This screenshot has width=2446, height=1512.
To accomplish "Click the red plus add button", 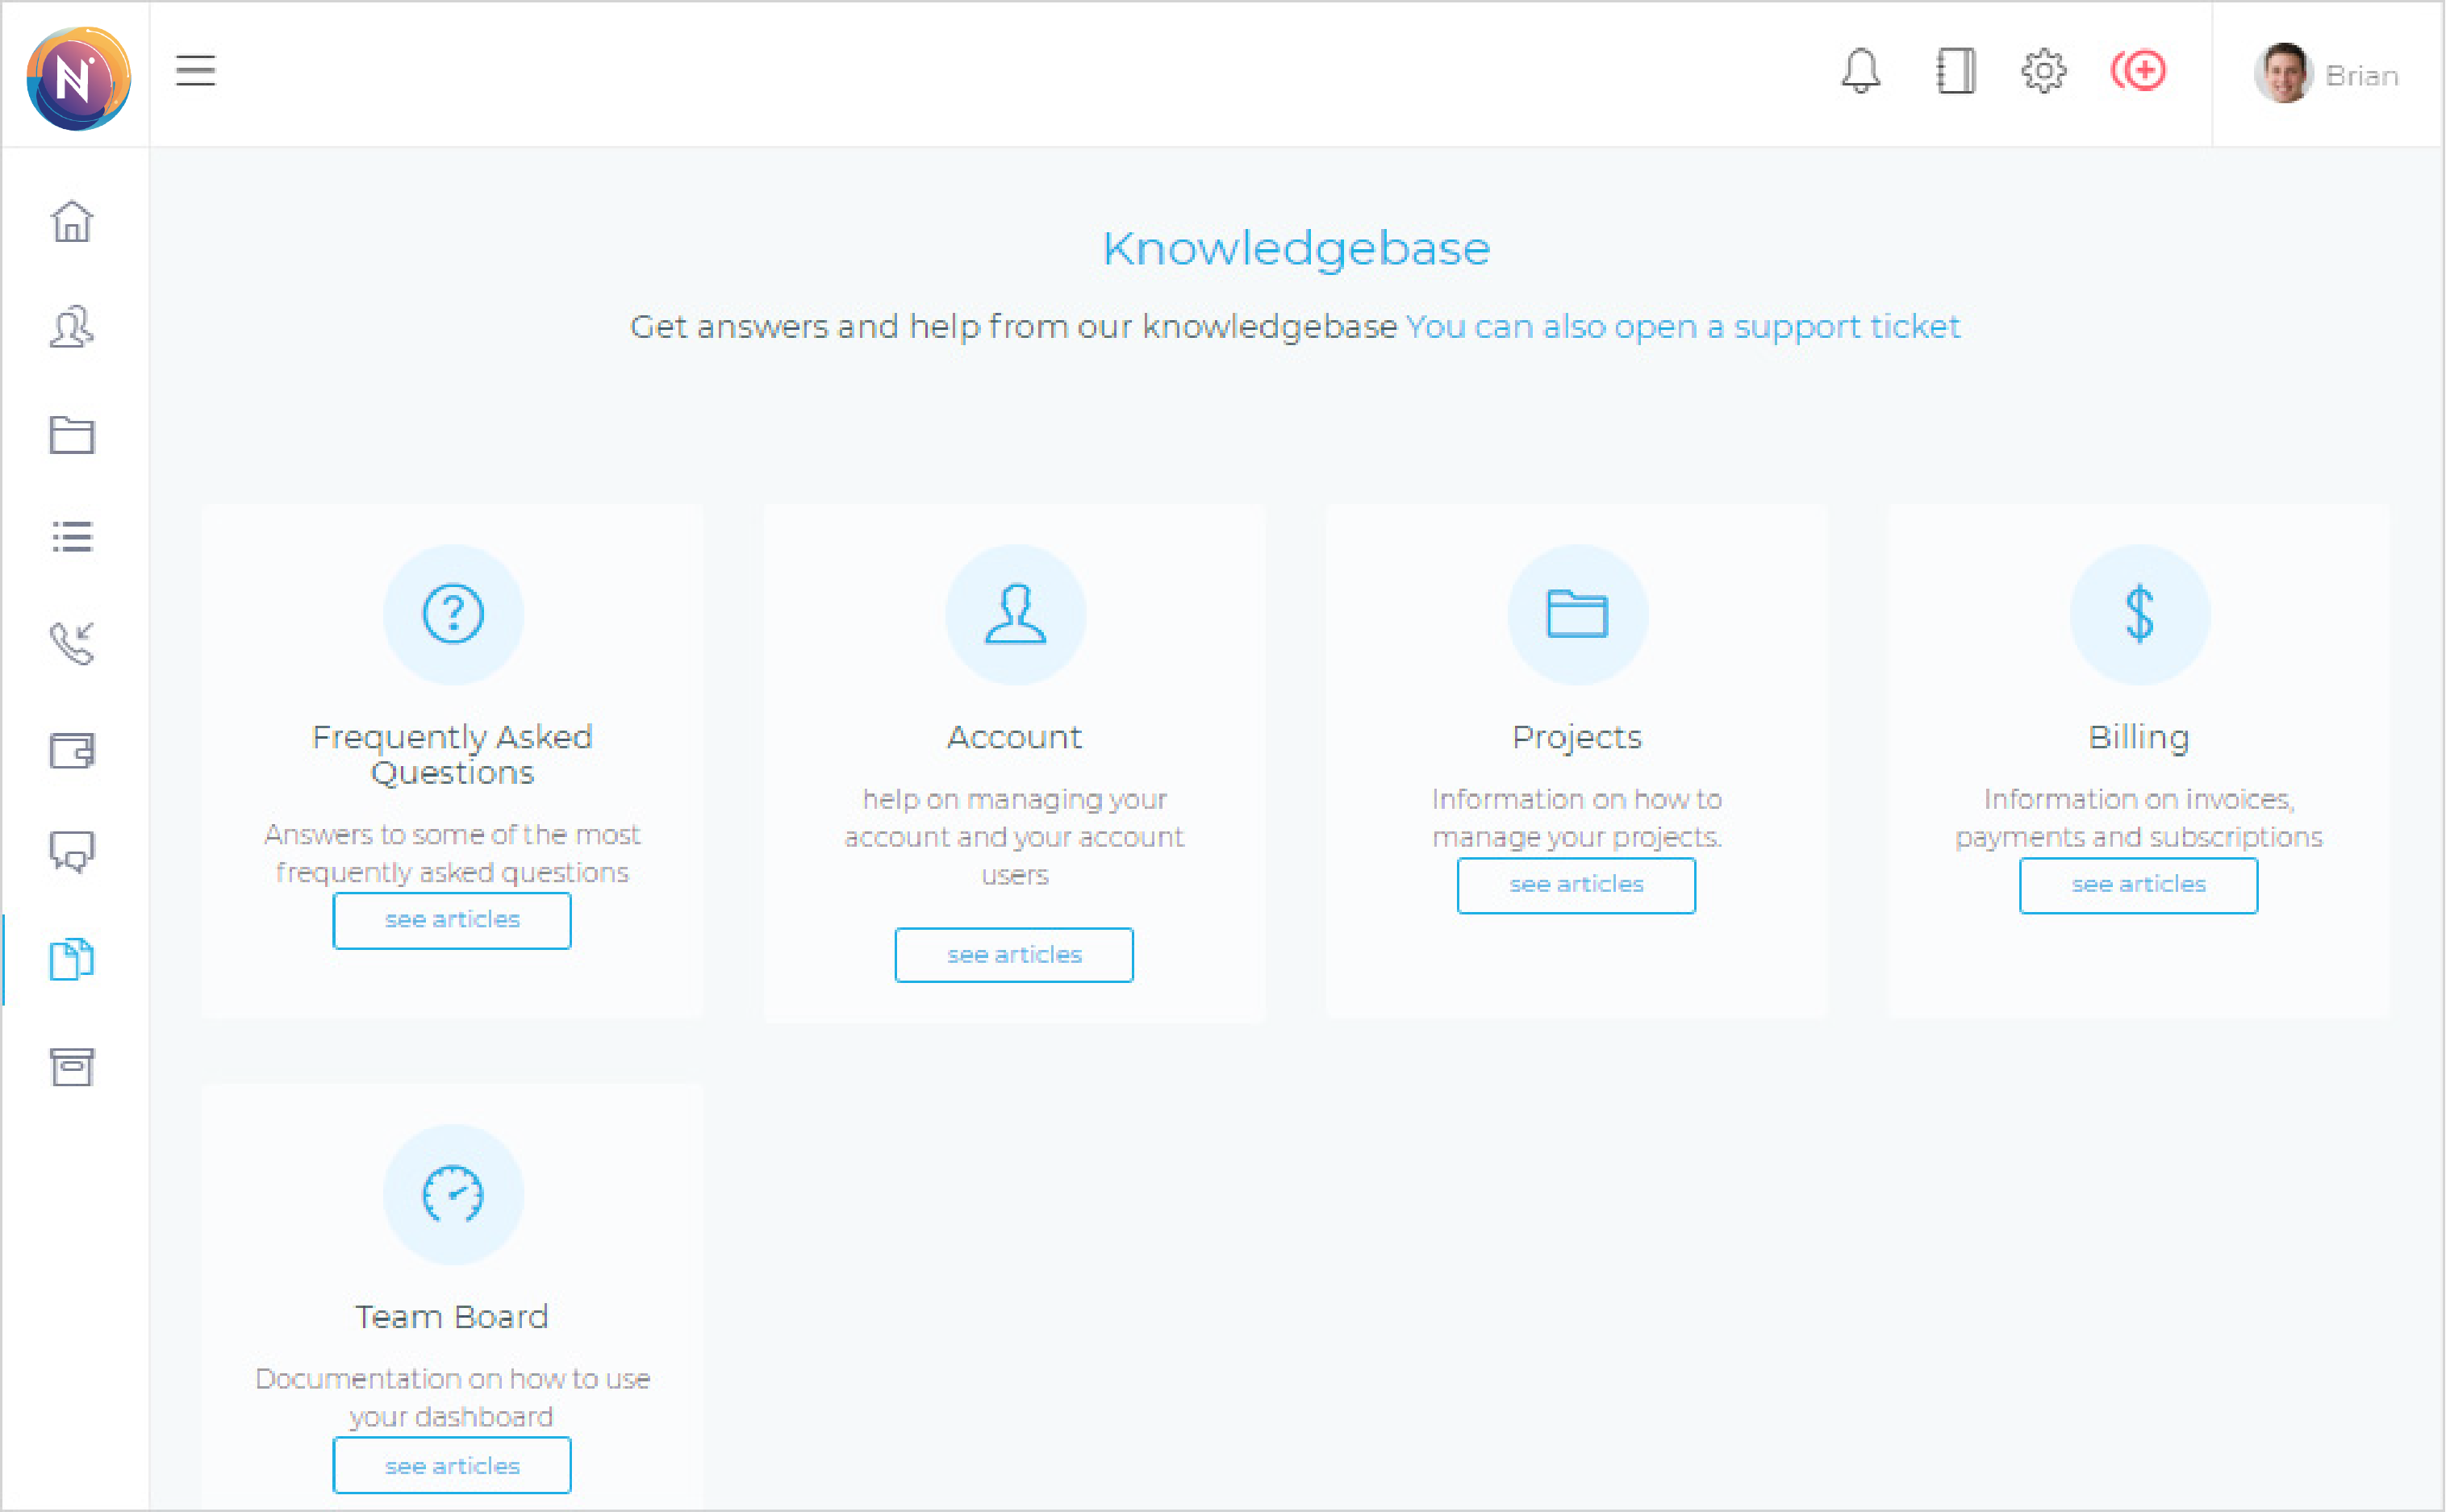I will click(2139, 71).
